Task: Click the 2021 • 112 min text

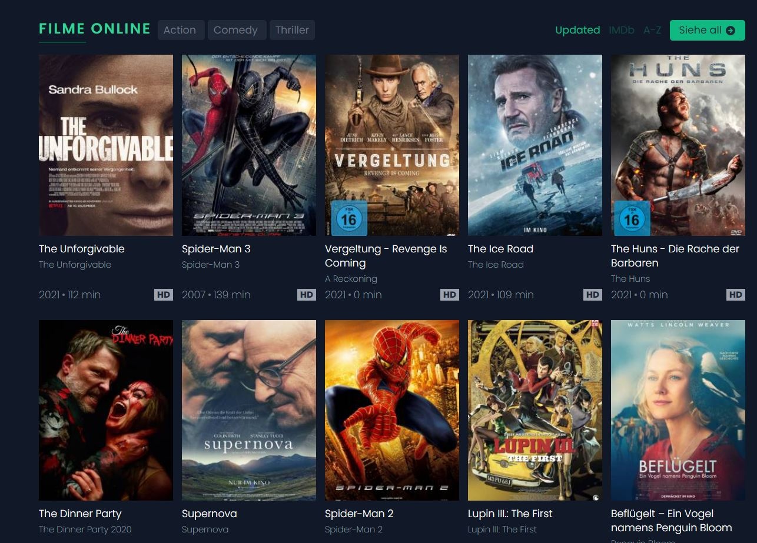Action: coord(69,295)
